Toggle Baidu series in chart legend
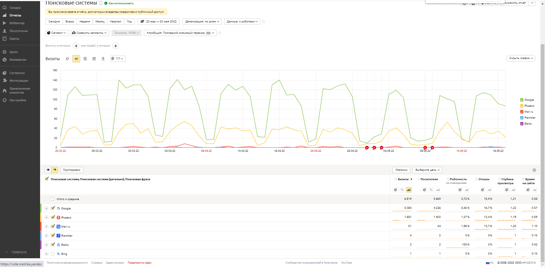 pos(522,124)
